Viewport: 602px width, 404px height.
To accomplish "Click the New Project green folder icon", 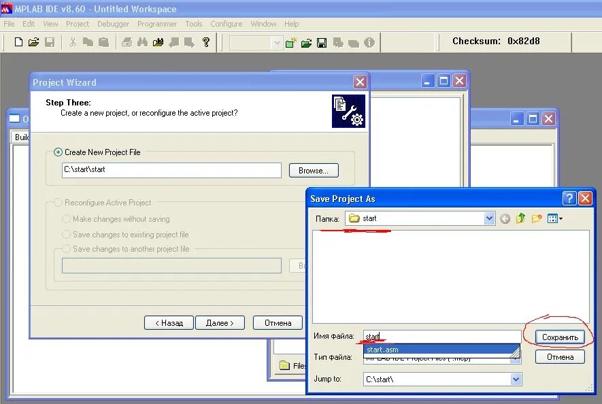I will coord(291,42).
